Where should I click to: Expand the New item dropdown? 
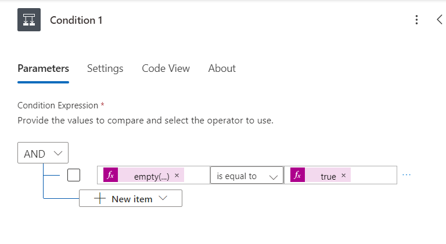pos(162,198)
